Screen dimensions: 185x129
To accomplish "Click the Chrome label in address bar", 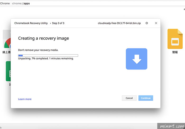I will [x=5, y=3].
